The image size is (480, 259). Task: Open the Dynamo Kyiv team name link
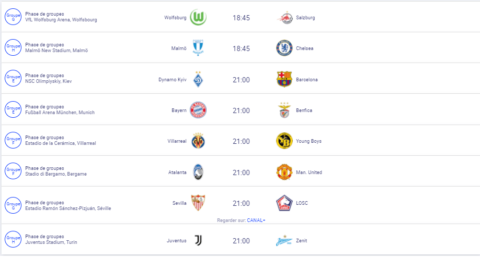click(x=172, y=80)
